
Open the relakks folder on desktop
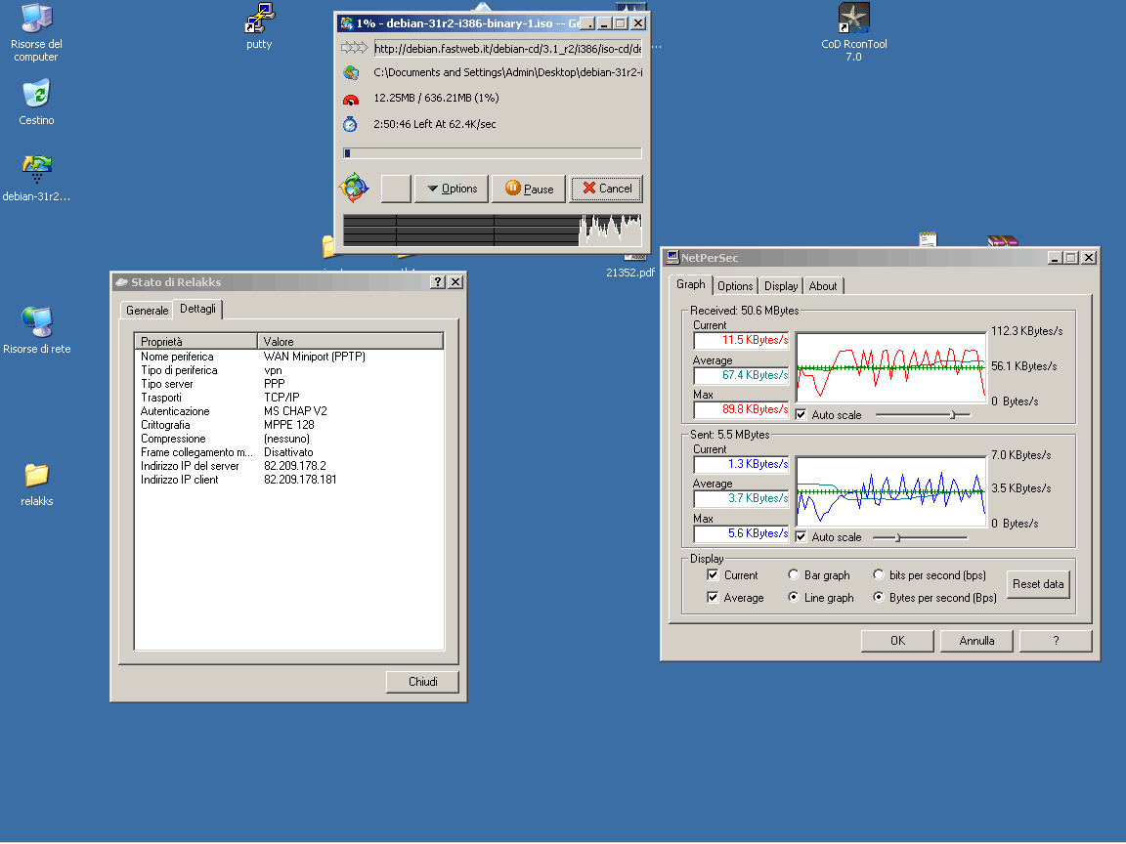pyautogui.click(x=36, y=476)
